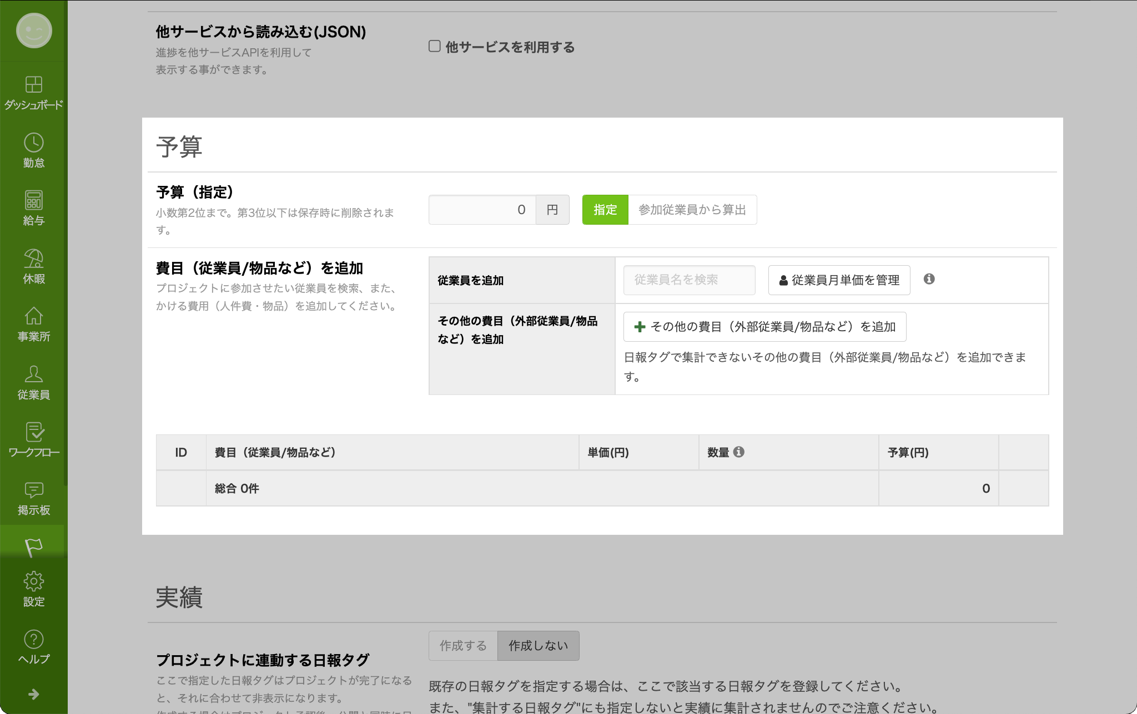
Task: Select the 指定 budget toggle
Action: [x=605, y=210]
